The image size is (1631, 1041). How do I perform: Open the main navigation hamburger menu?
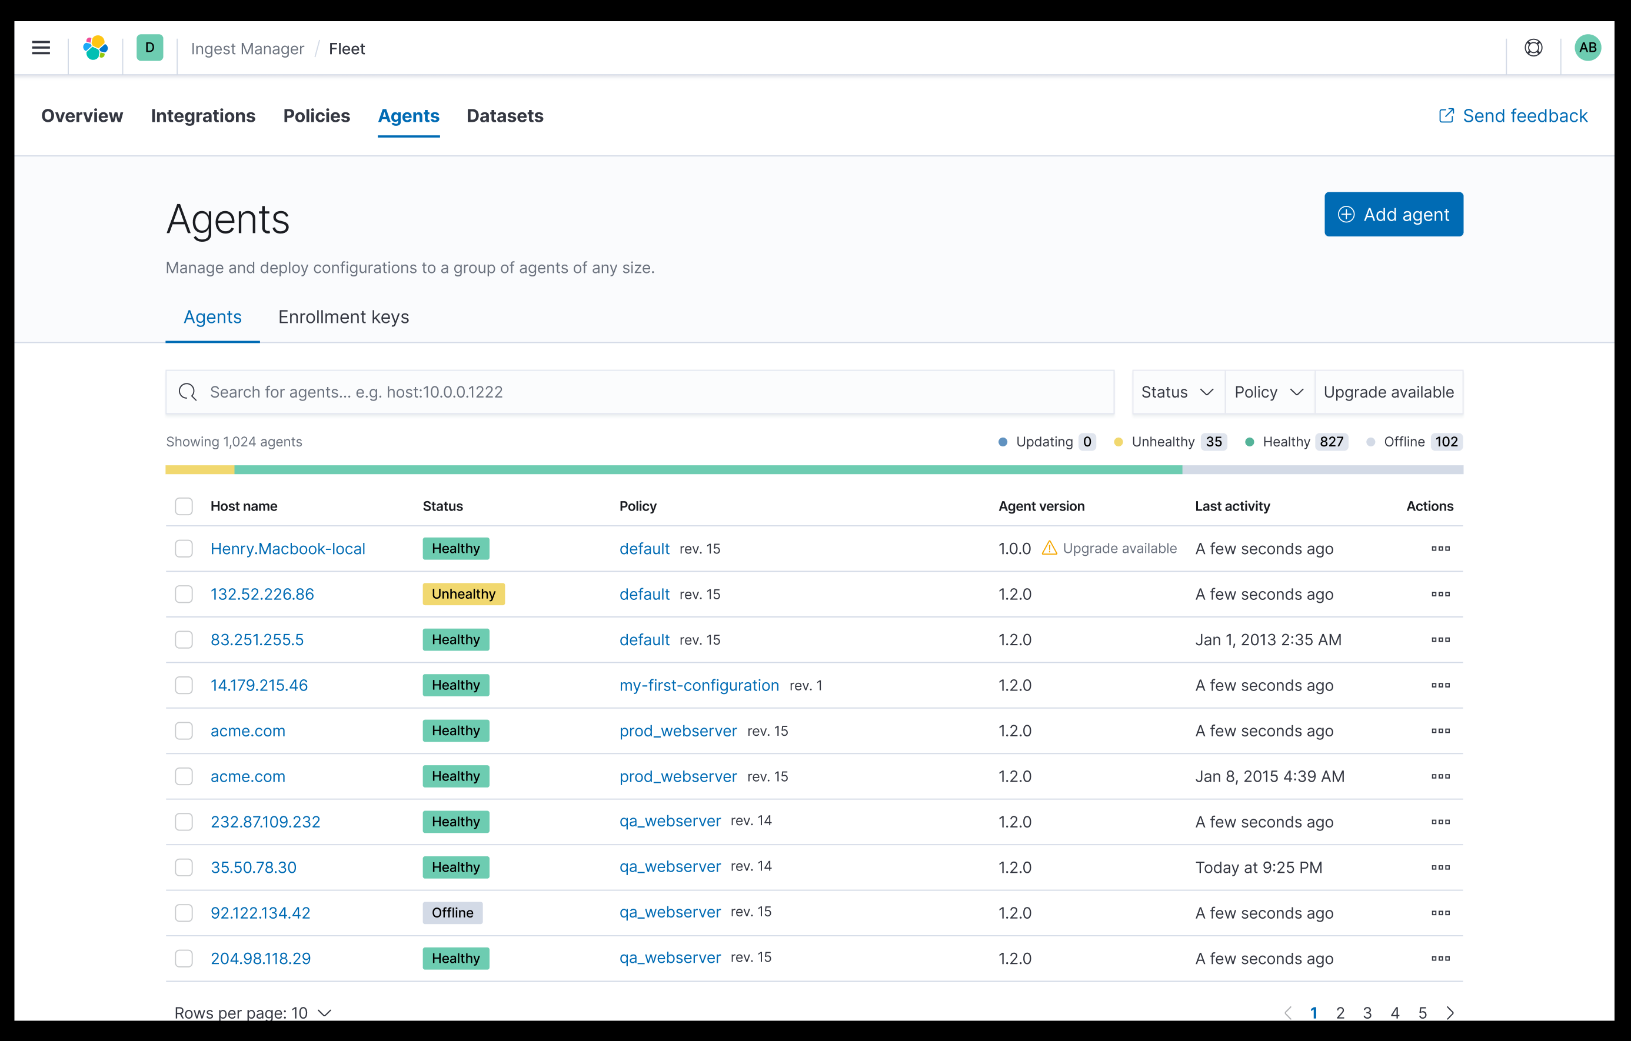click(41, 48)
